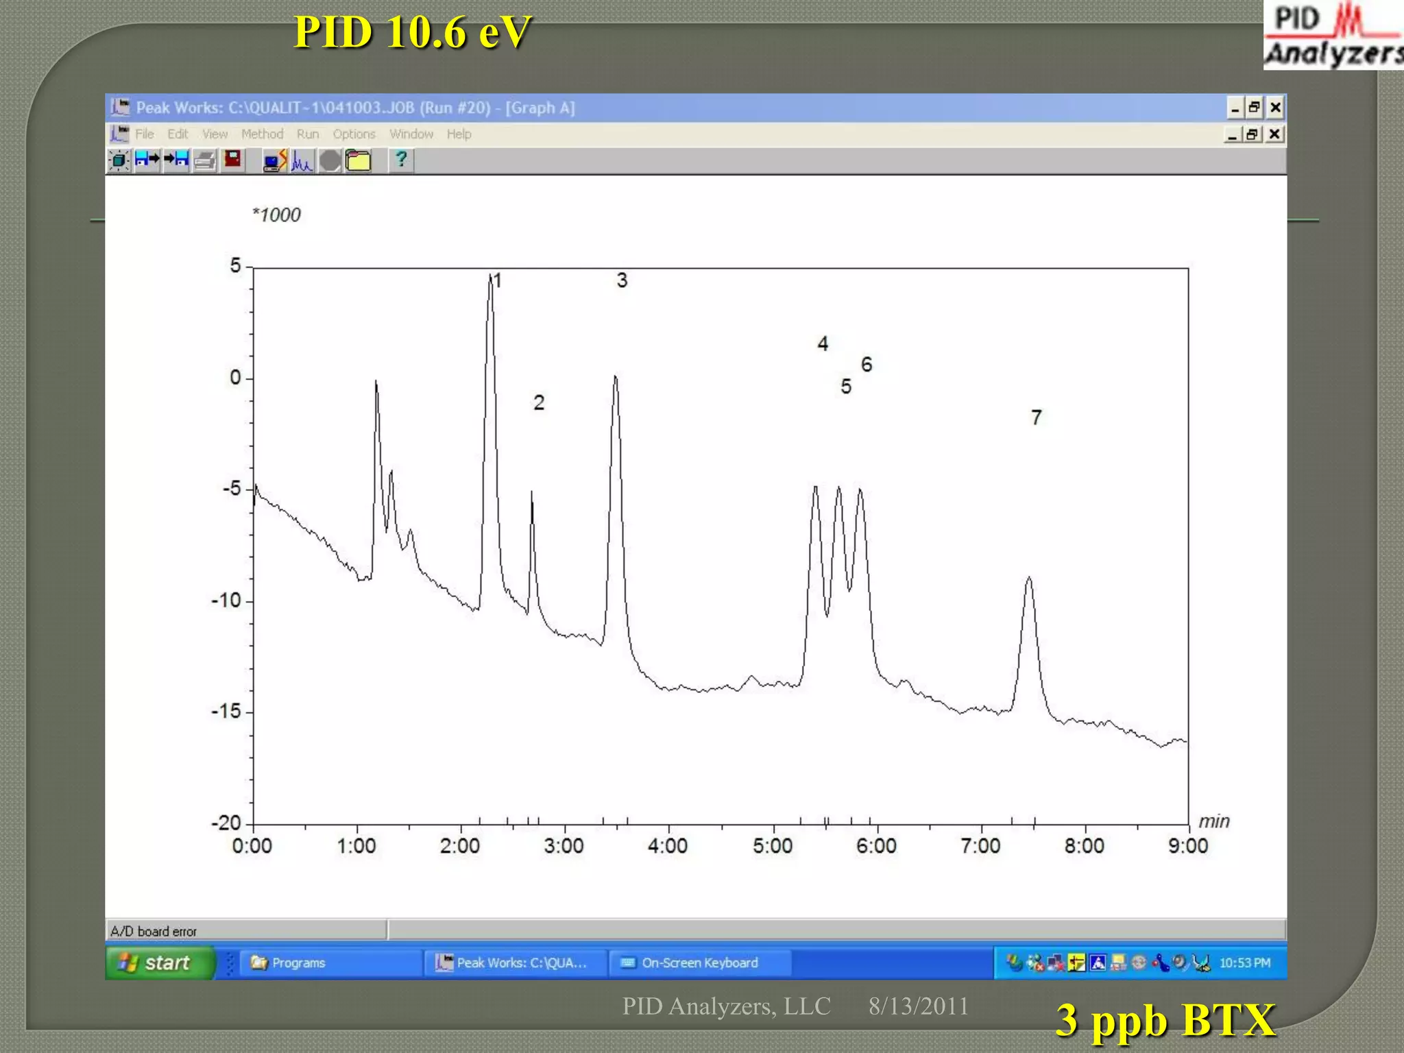
Task: Click the cube with sparkles toolbar icon
Action: (119, 160)
